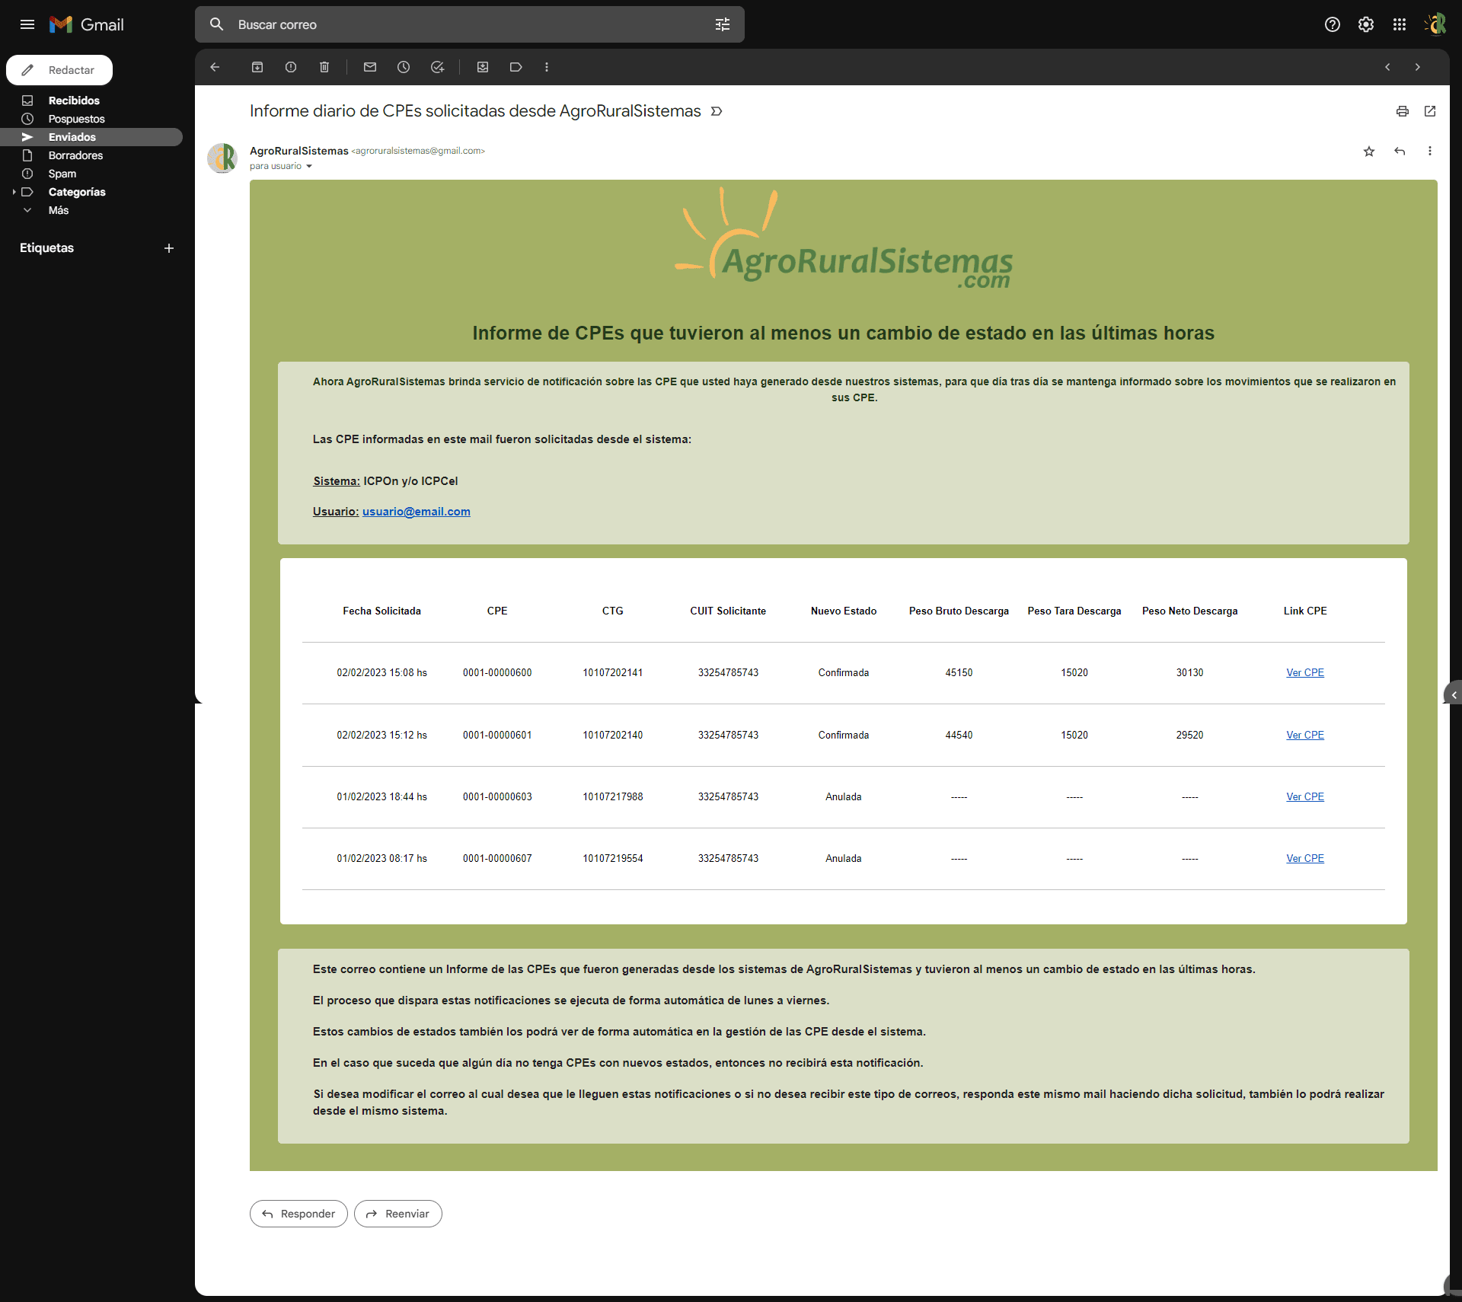Screen dimensions: 1462x1302
Task: Open the account avatar menu
Action: coord(1435,24)
